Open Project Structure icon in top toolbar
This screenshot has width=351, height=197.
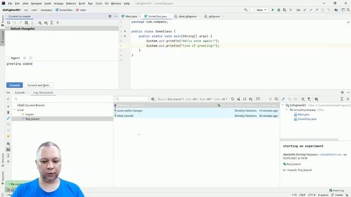[336, 10]
